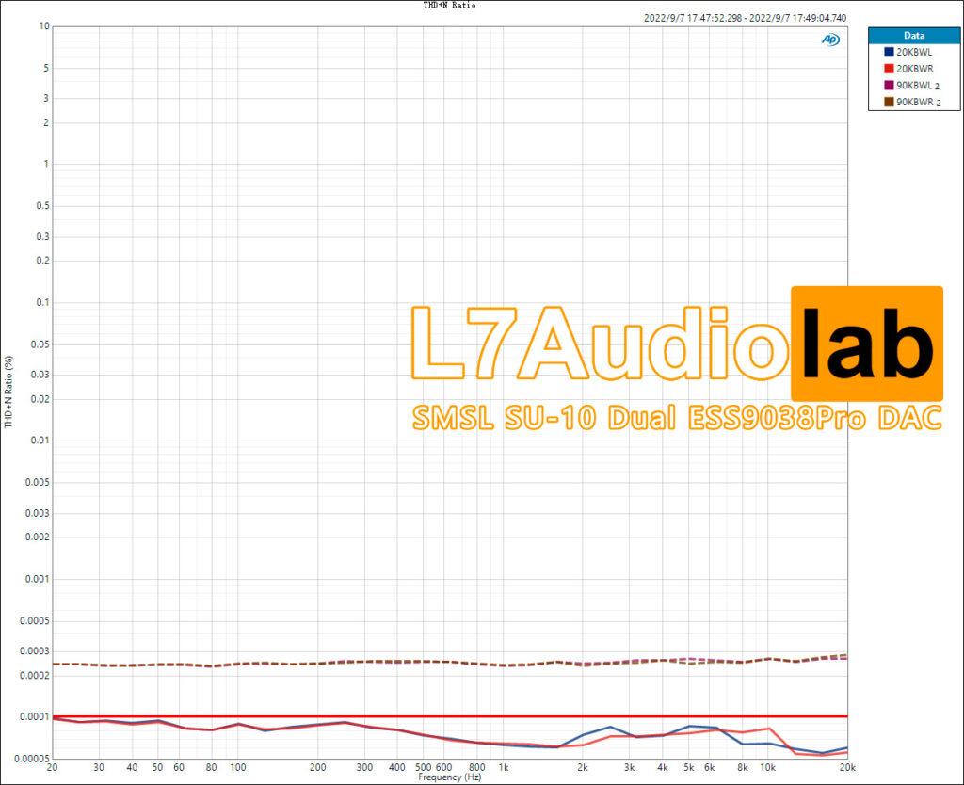Viewport: 964px width, 785px height.
Task: Toggle visibility of the 20KBWL trace
Action: [x=912, y=53]
